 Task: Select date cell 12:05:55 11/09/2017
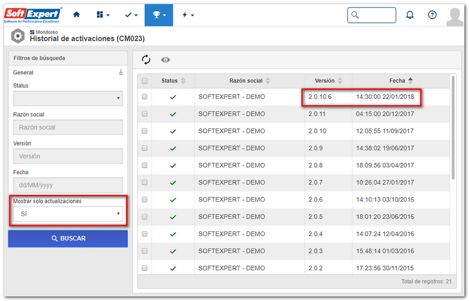tap(384, 131)
